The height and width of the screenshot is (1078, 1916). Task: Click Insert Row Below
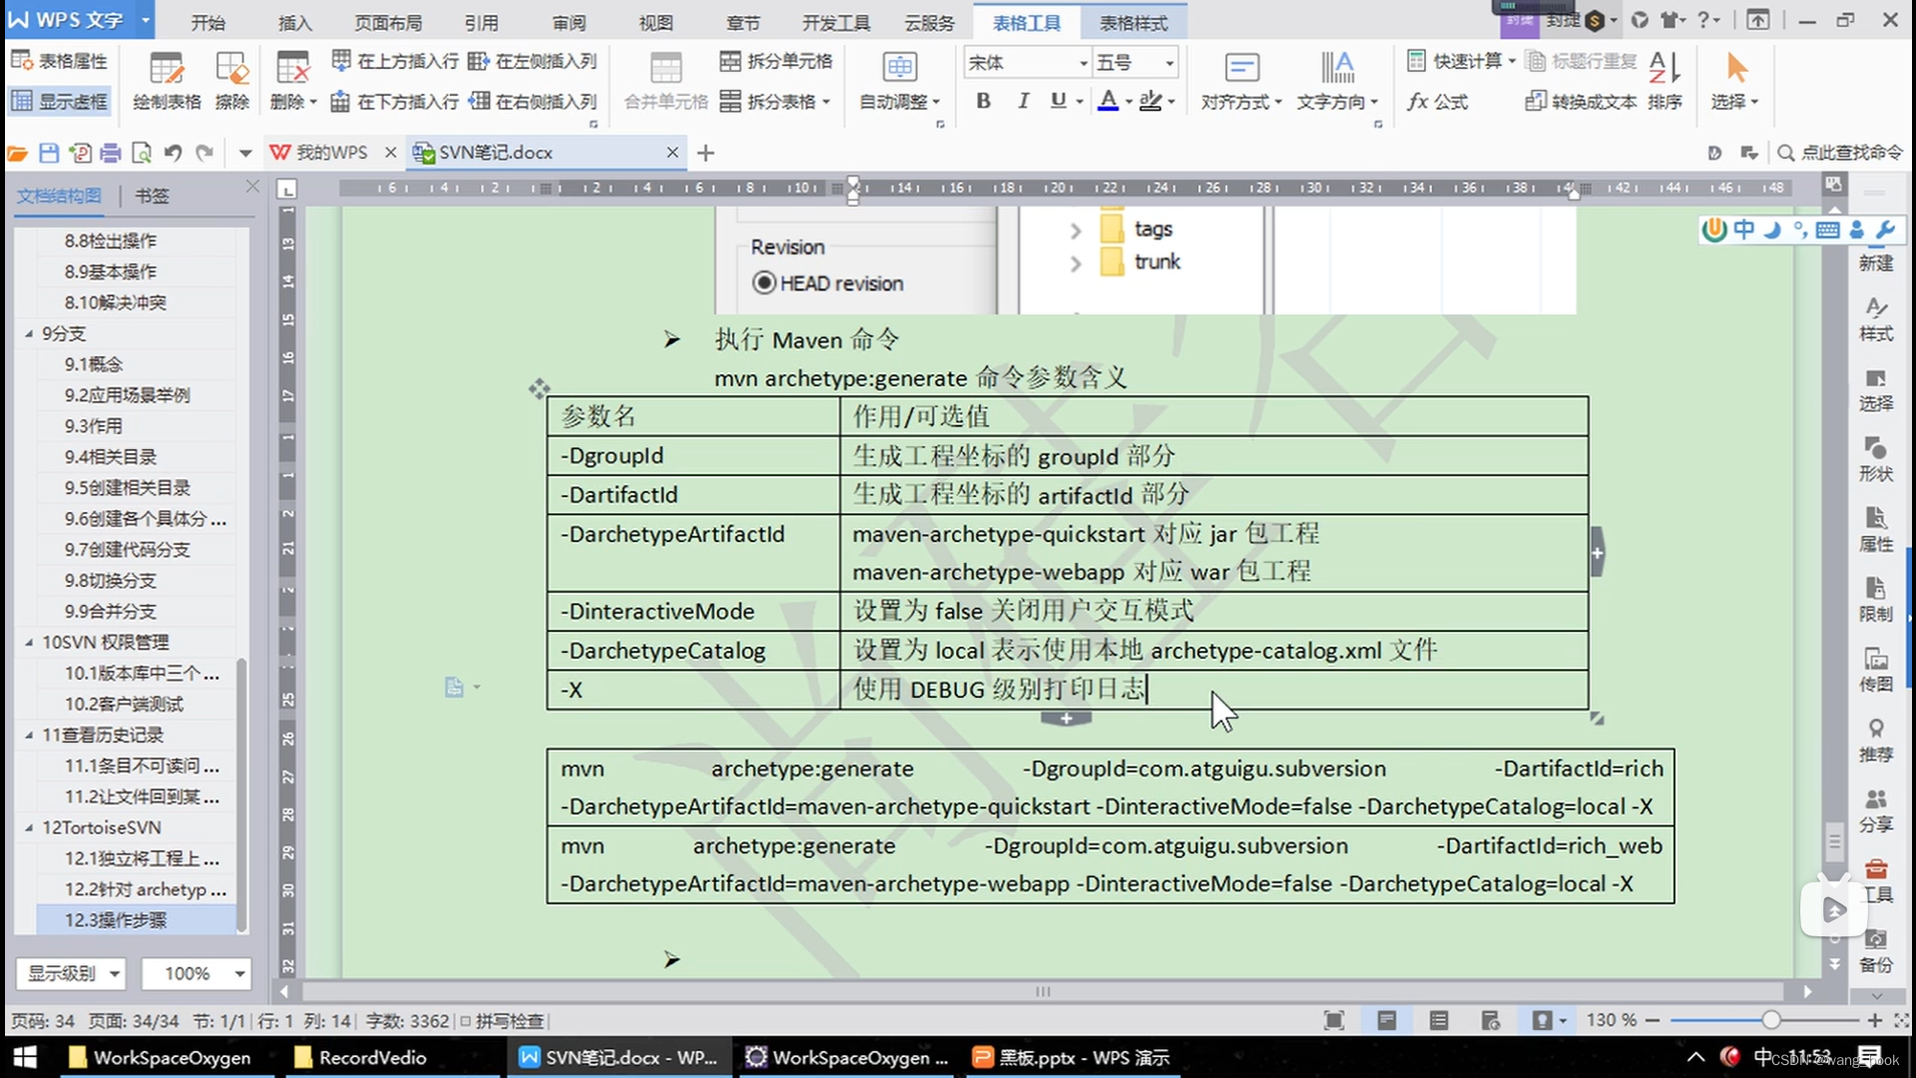[x=394, y=101]
